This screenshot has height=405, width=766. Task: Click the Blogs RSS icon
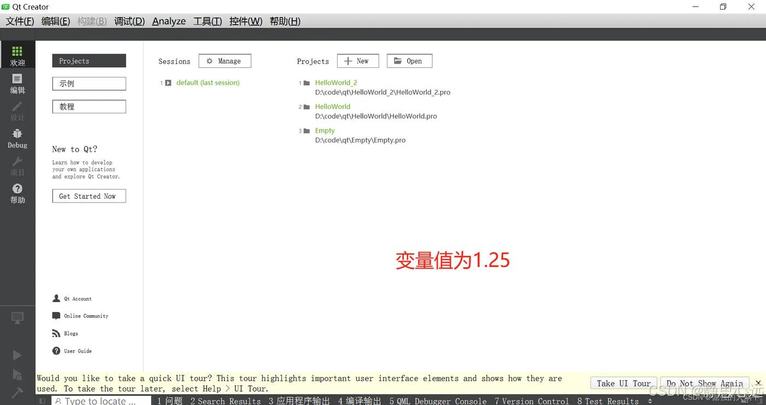(56, 333)
